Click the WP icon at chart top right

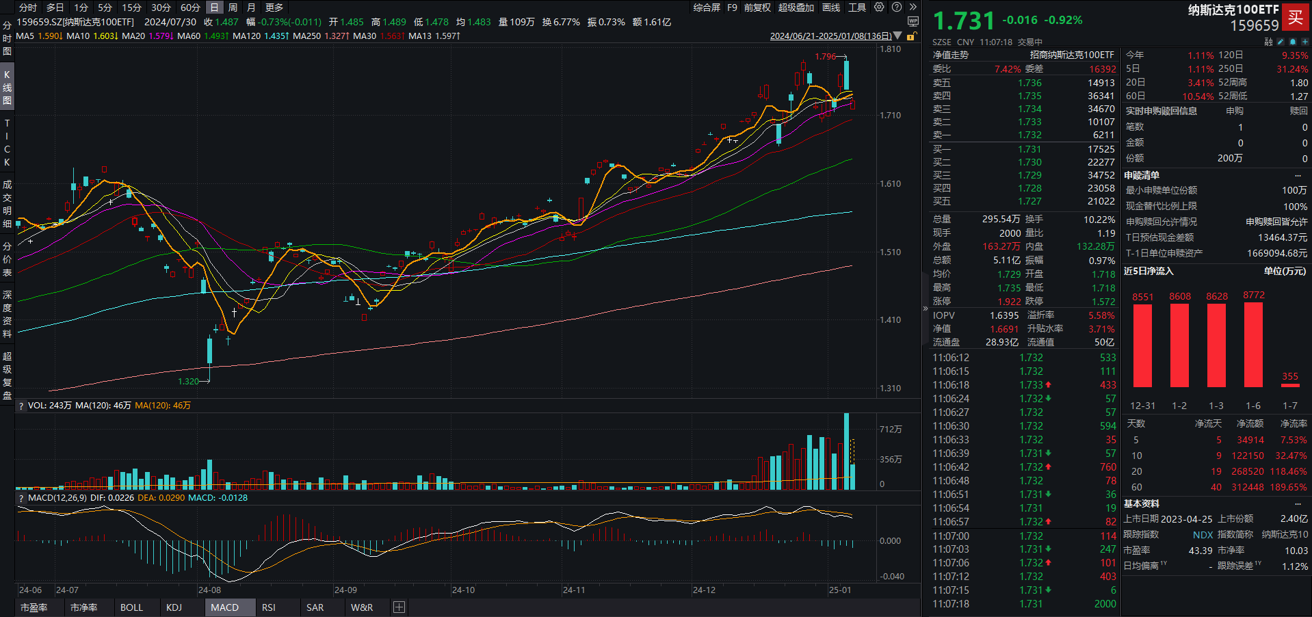913,22
